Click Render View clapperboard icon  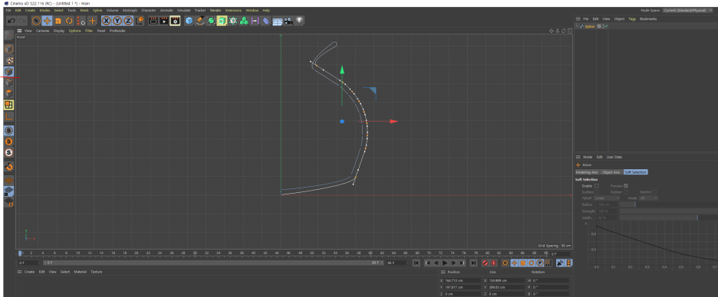tap(153, 21)
